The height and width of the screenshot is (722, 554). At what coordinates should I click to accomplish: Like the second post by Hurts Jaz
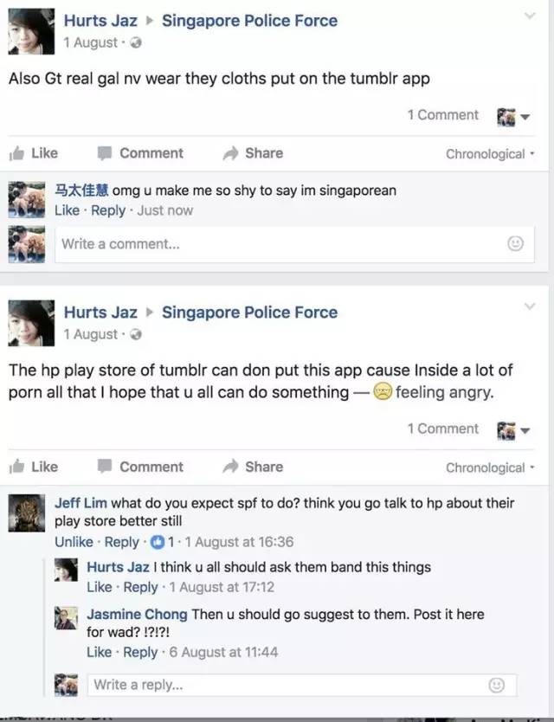pyautogui.click(x=34, y=467)
